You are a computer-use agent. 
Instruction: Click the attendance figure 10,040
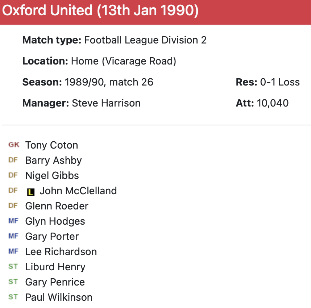pyautogui.click(x=273, y=103)
